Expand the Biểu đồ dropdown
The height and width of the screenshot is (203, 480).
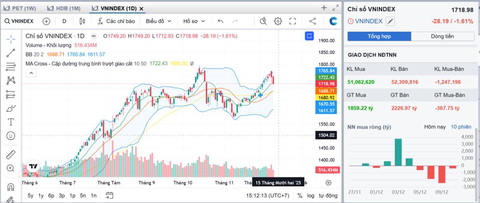pos(158,21)
